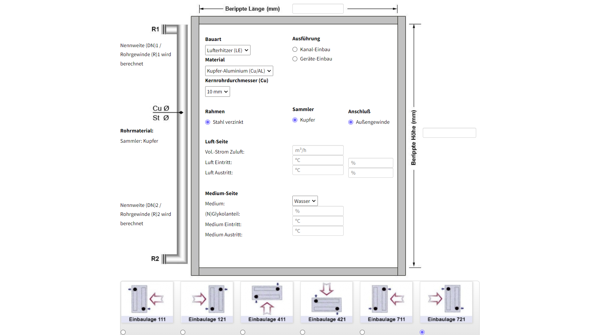This screenshot has height=335, width=596.
Task: Click the R2 pipe connection symbol
Action: click(x=169, y=259)
